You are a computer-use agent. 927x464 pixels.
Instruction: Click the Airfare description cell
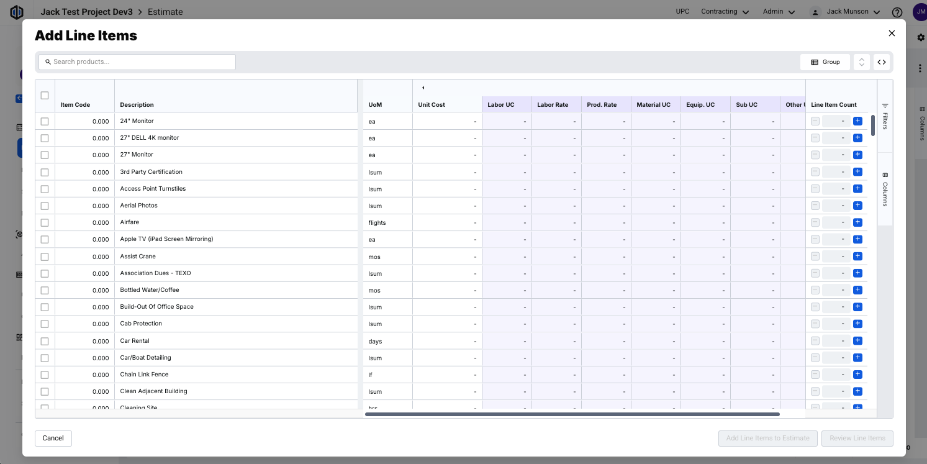coord(236,222)
